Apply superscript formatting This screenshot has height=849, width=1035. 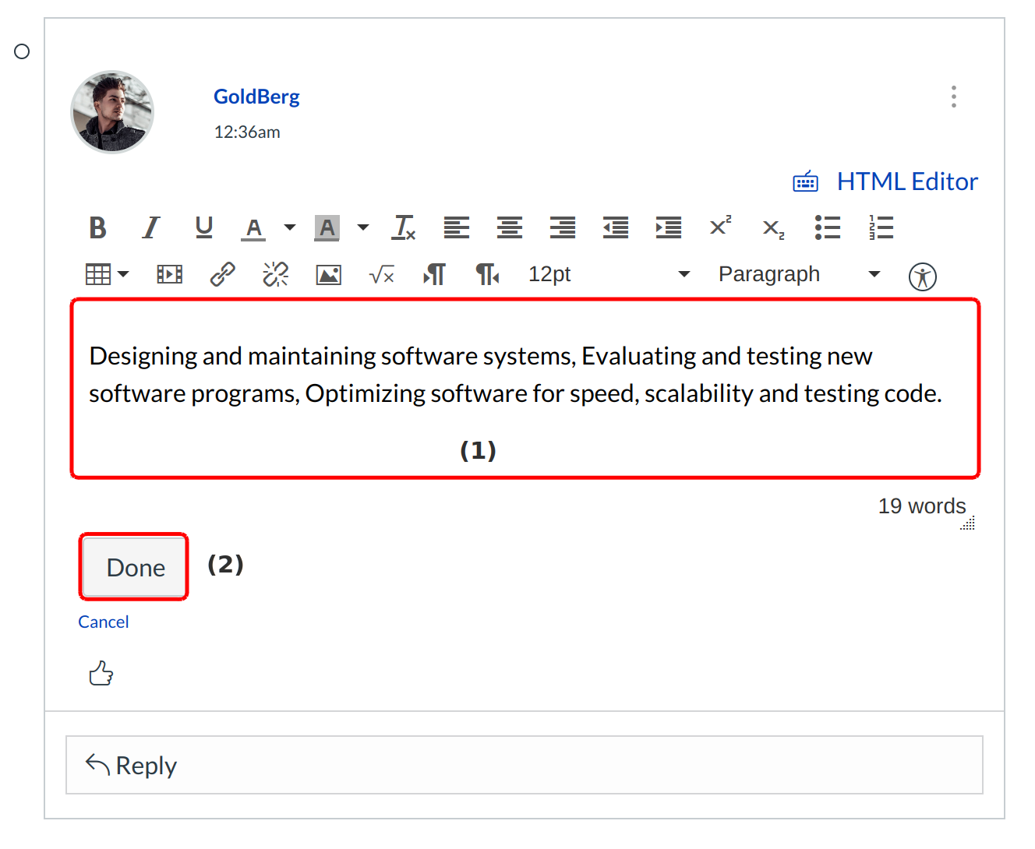(720, 227)
